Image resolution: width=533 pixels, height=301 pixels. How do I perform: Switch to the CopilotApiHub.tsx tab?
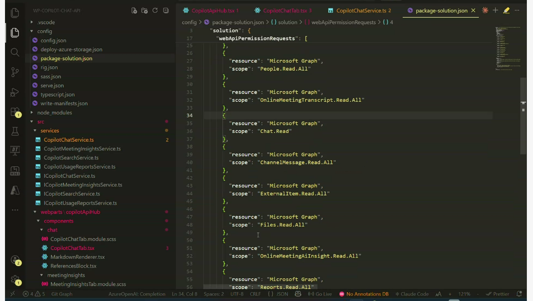(213, 11)
